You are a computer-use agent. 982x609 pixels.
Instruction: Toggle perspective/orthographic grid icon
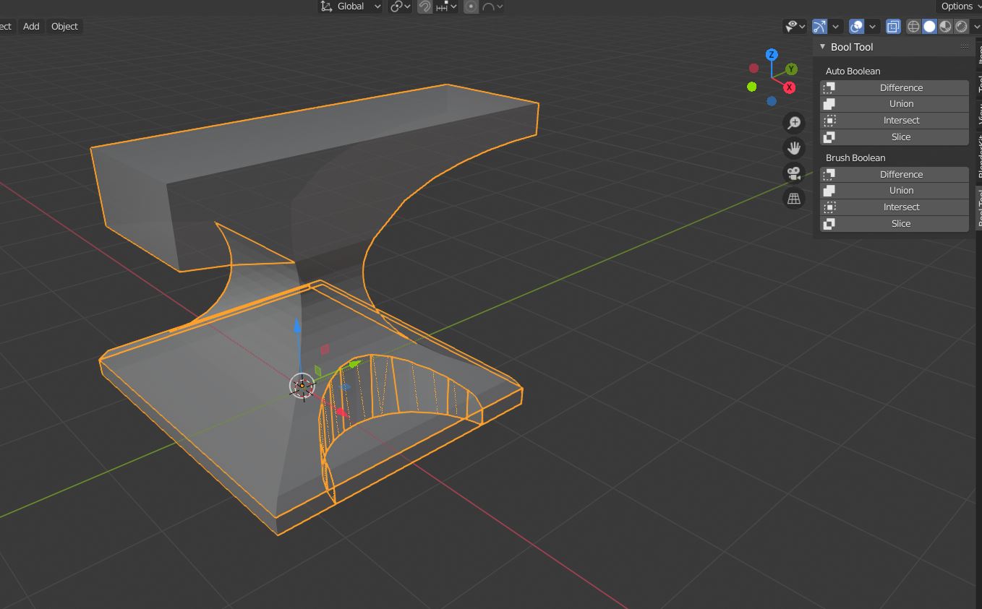(x=794, y=198)
